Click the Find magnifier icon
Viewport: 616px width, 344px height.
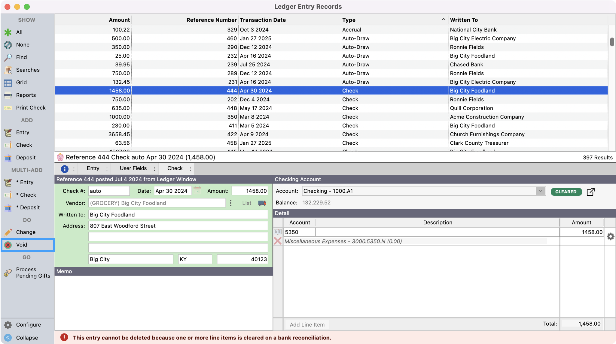[8, 57]
